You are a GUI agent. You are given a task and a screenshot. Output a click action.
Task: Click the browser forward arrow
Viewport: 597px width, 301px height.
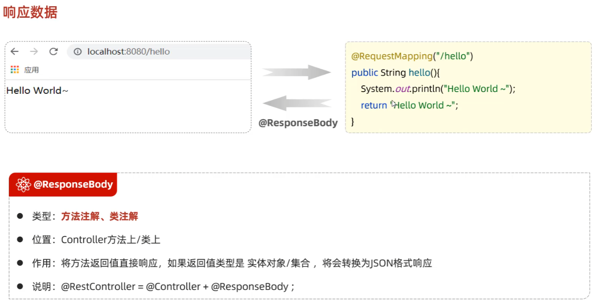point(34,52)
